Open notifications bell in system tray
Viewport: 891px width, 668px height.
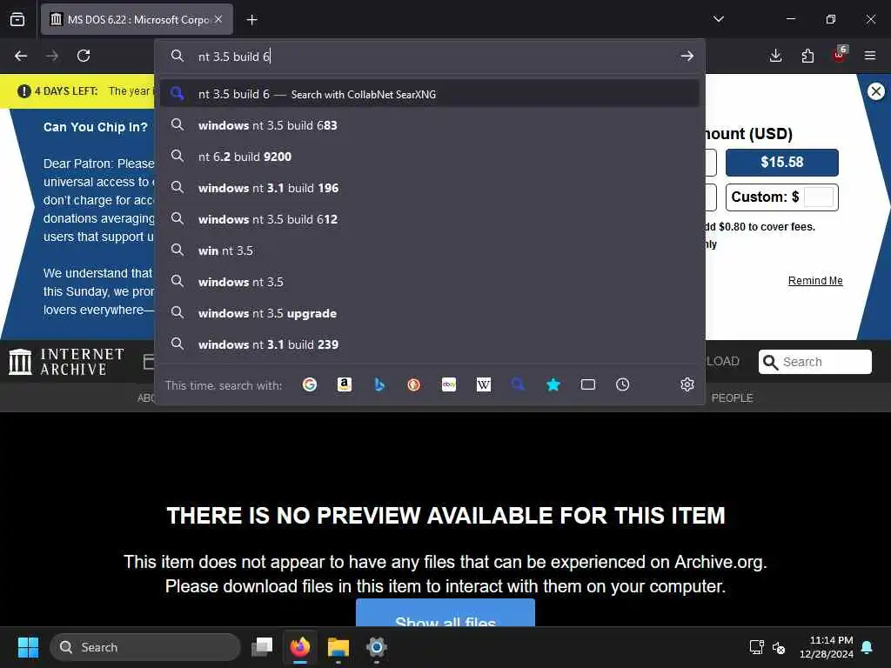click(868, 647)
